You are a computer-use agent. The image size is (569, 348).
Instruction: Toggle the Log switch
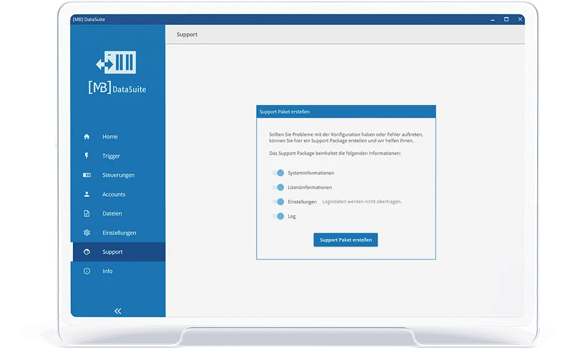point(278,217)
